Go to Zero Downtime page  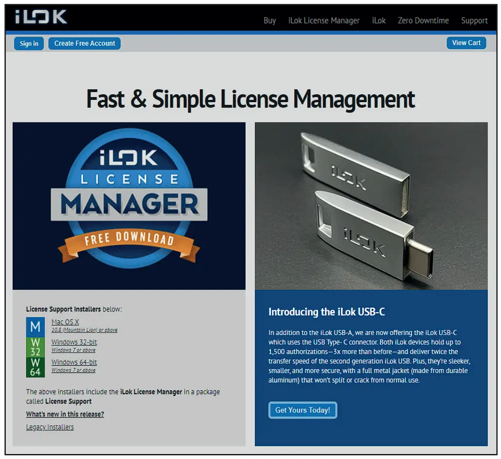point(423,21)
